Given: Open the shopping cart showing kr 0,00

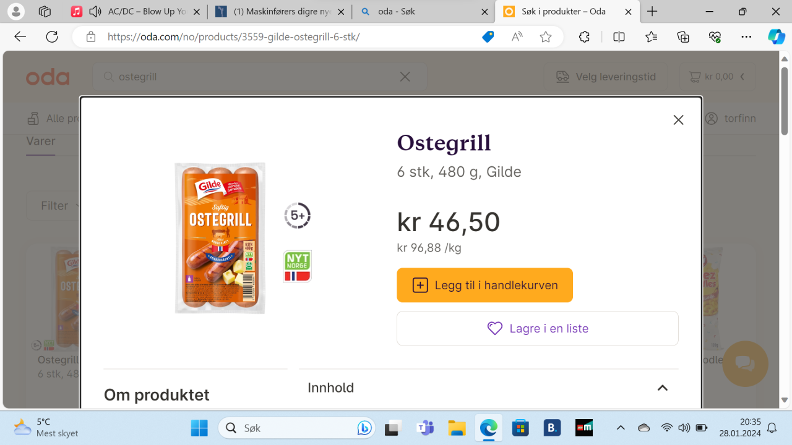Looking at the screenshot, I should pyautogui.click(x=717, y=76).
